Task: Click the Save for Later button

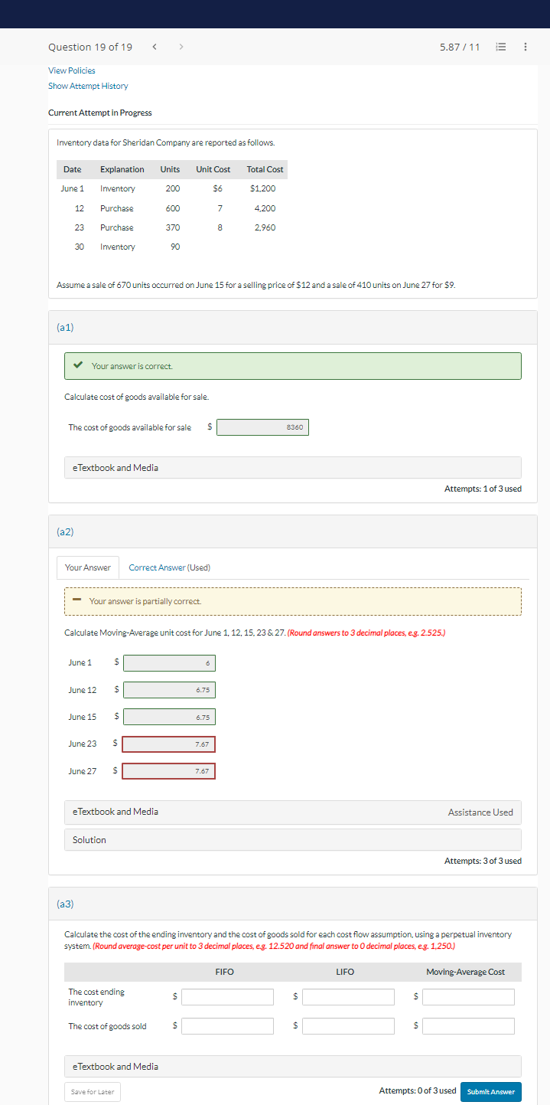Action: [x=92, y=1091]
